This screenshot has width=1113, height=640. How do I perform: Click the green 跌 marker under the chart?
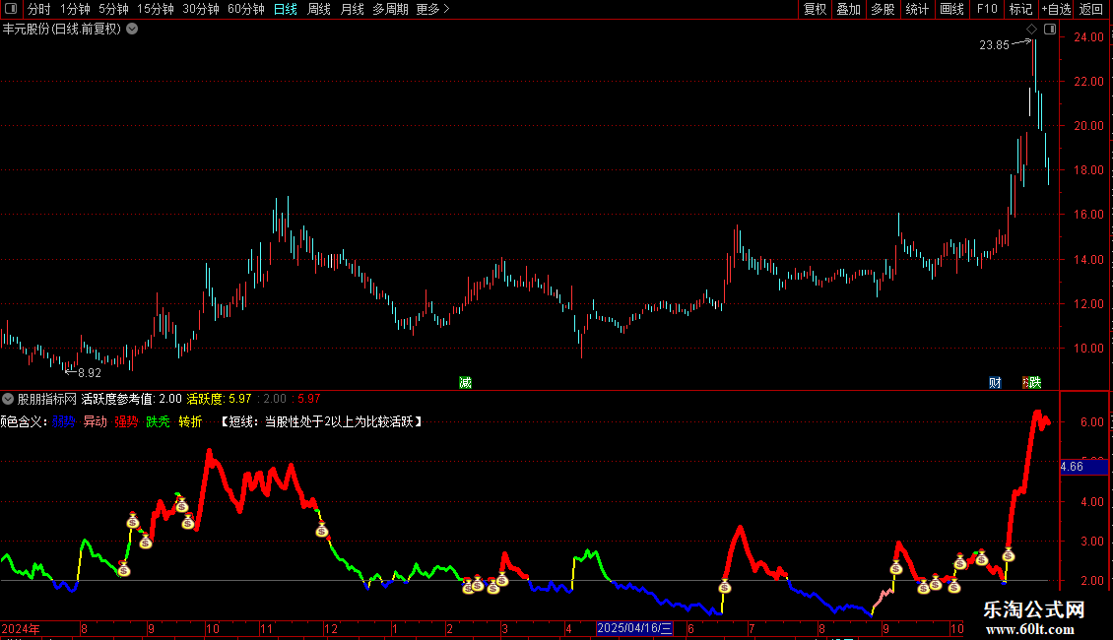click(x=1034, y=382)
